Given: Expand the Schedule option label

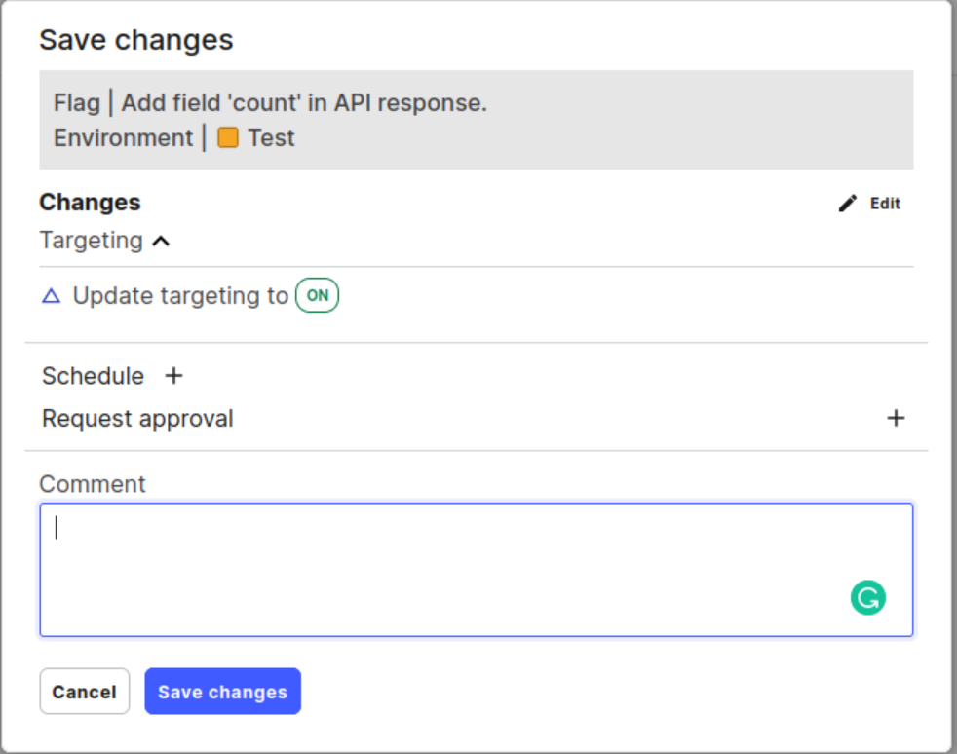Looking at the screenshot, I should coord(93,376).
